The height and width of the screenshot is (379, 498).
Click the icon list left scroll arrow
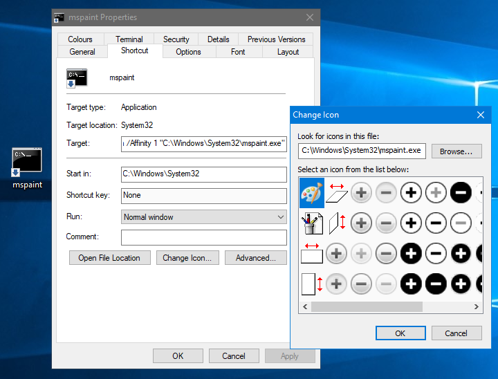point(305,307)
